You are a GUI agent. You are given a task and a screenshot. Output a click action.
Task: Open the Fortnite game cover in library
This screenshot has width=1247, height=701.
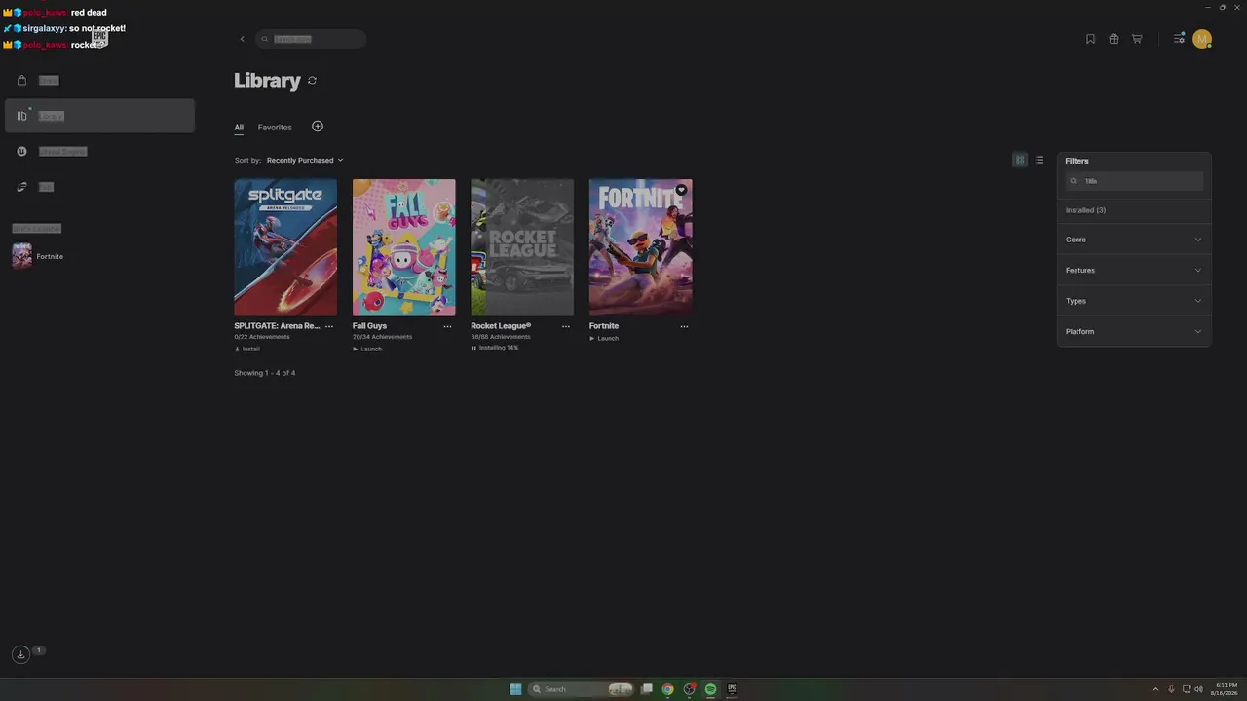(640, 247)
